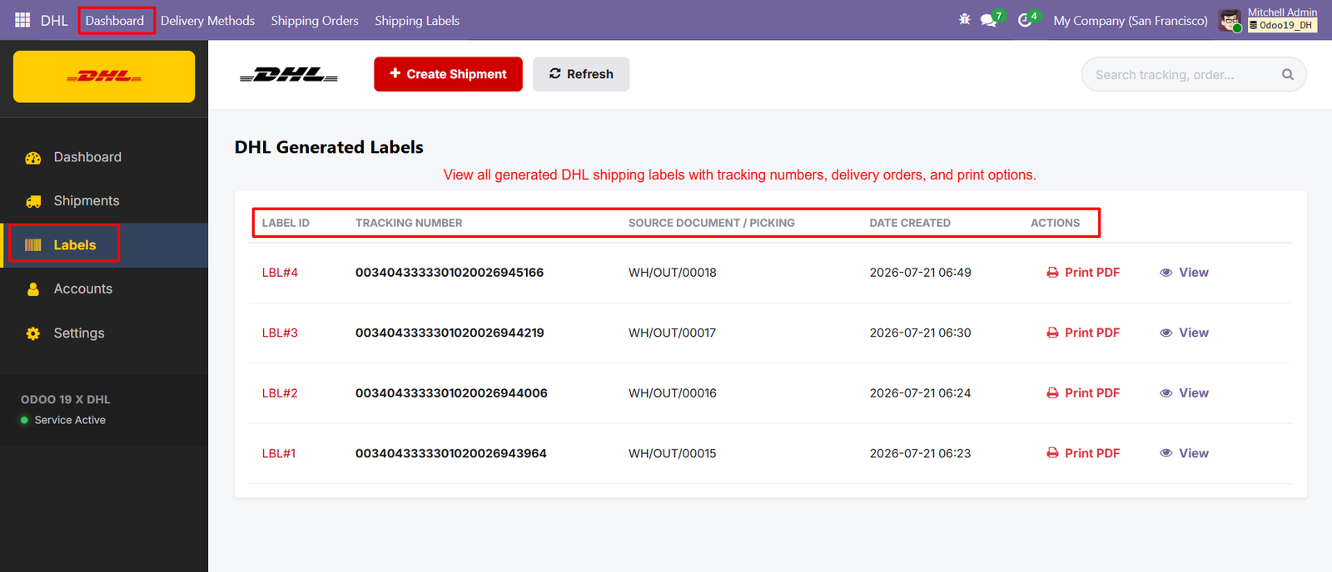Go to Shipments in the sidebar

[x=104, y=201]
